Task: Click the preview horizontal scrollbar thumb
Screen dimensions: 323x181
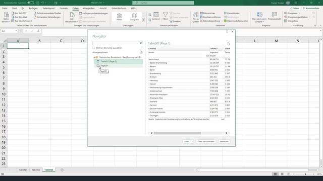Action: coord(177,133)
